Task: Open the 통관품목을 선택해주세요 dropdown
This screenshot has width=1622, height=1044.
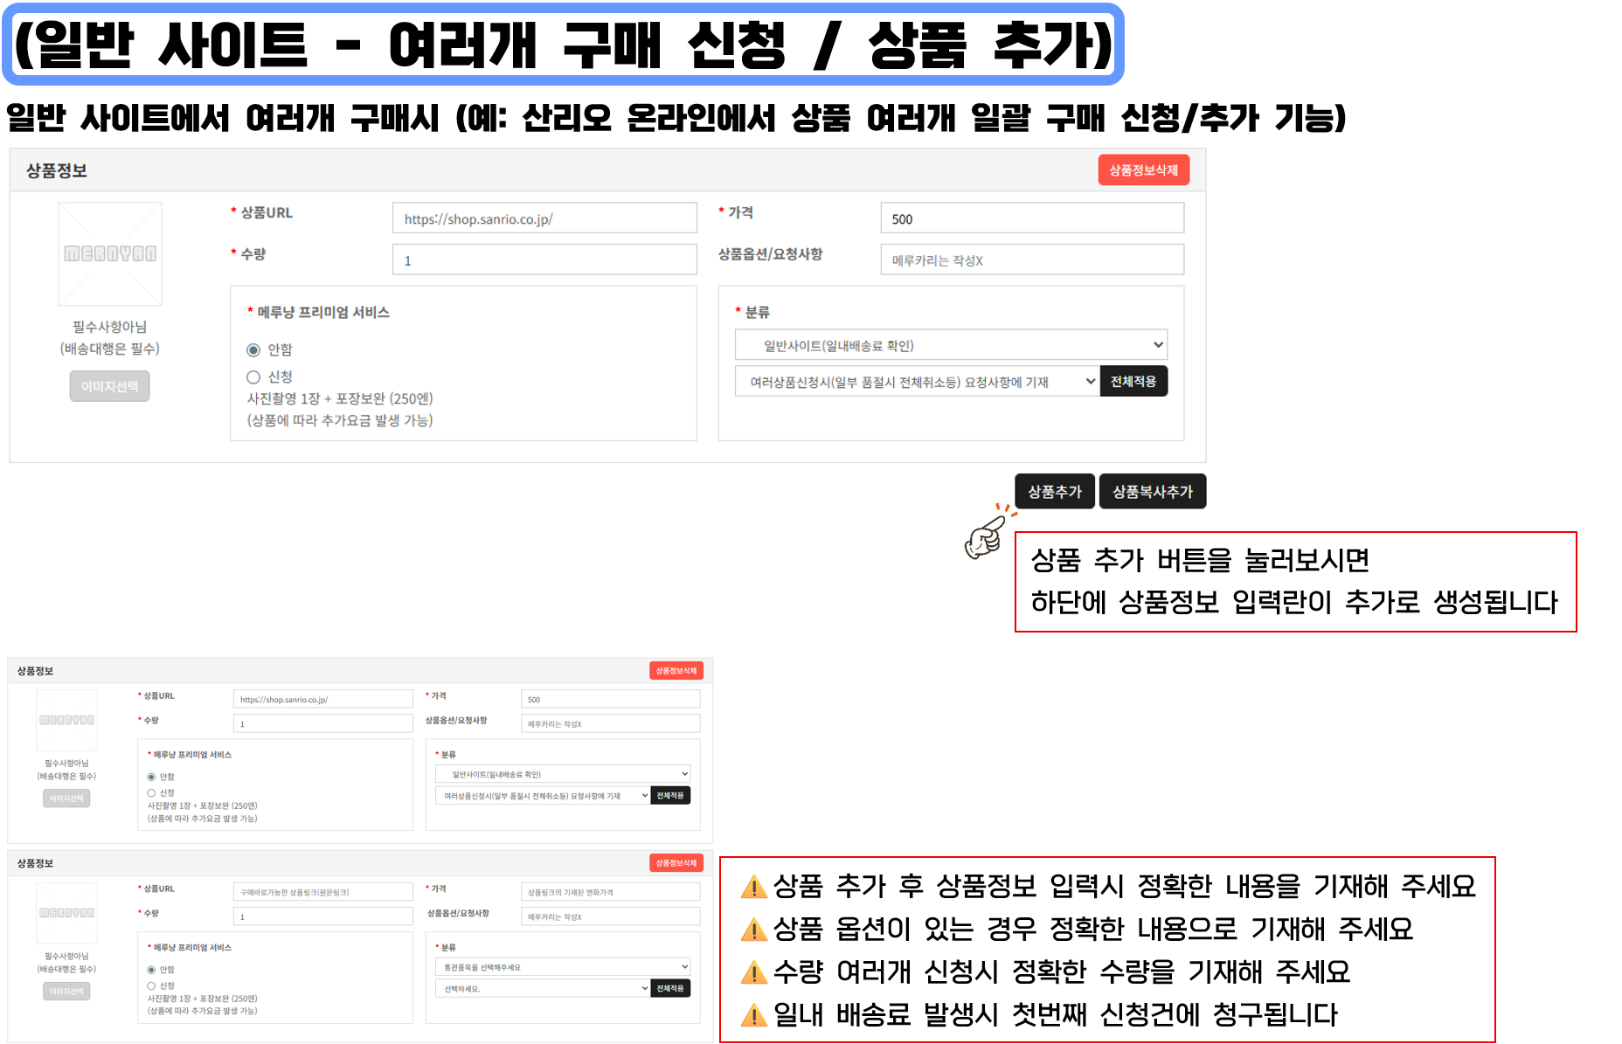Action: (x=562, y=967)
